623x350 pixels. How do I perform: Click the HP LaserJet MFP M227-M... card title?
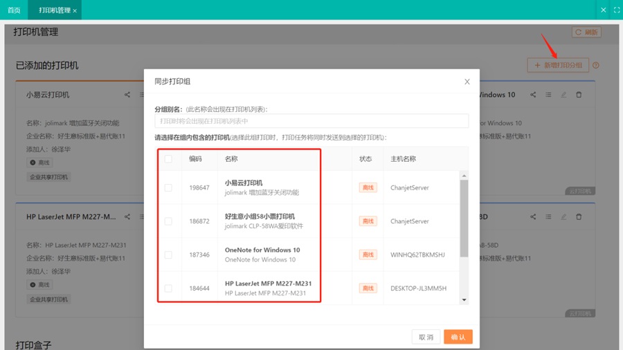tap(71, 217)
